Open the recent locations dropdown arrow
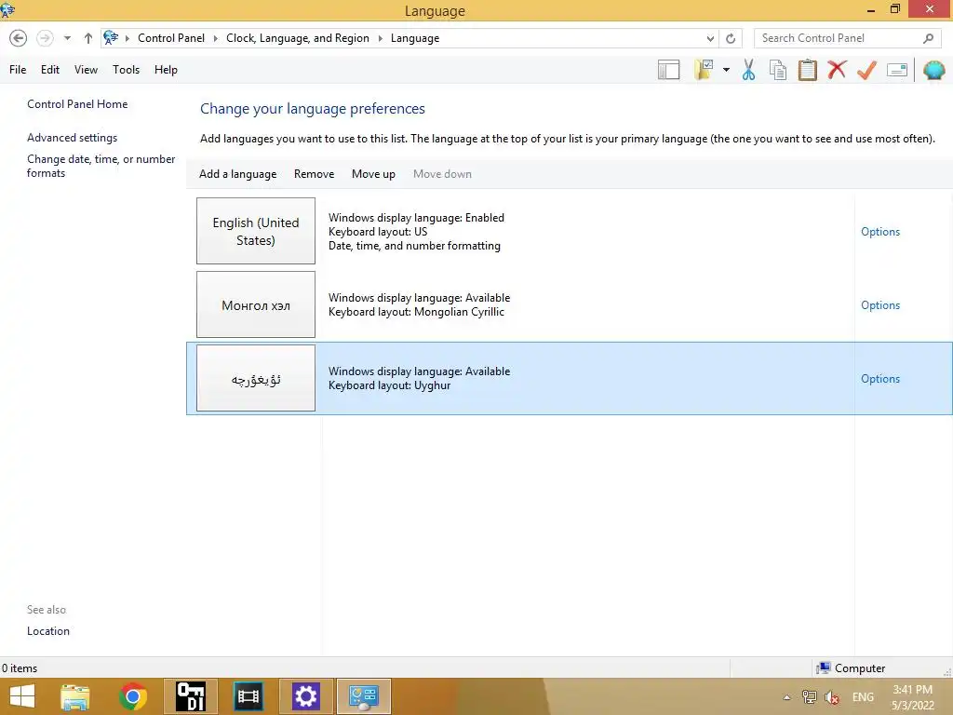 click(67, 38)
